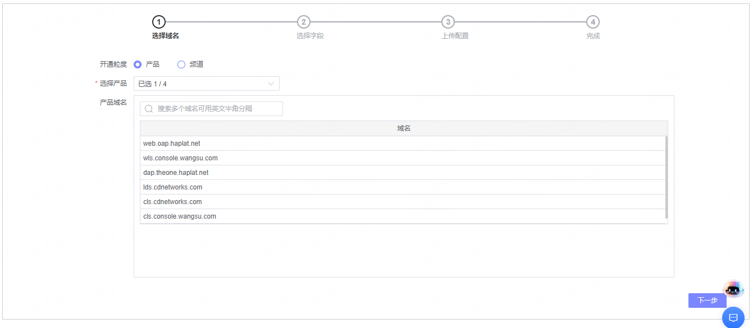Image resolution: width=753 pixels, height=328 pixels.
Task: Click the robot assistant mascot icon
Action: click(733, 289)
